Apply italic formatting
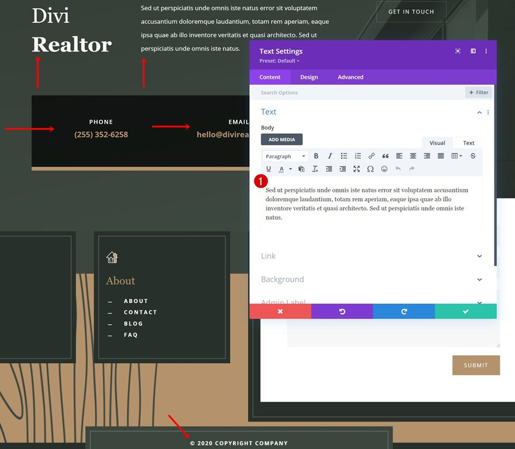 [329, 156]
